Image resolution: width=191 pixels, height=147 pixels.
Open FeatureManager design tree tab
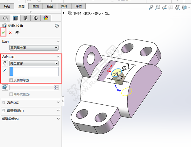point(5,18)
